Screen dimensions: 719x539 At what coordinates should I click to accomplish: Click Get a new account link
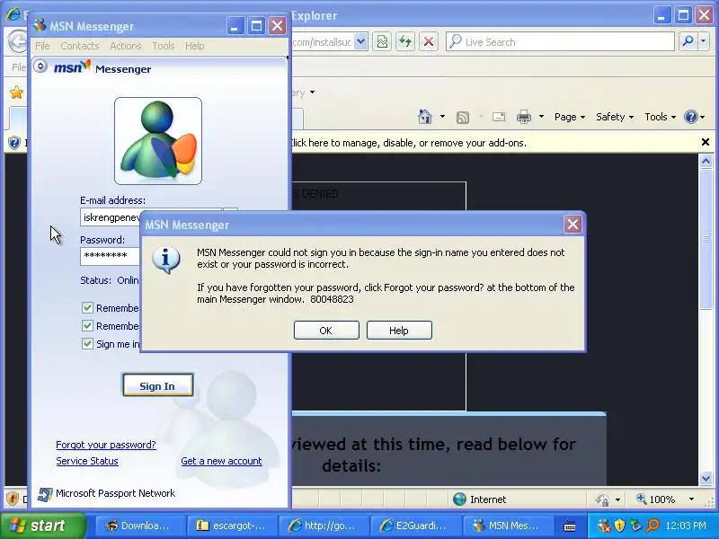click(x=221, y=461)
